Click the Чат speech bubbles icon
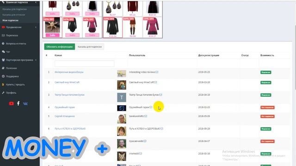The image size is (296, 166). 3,52
